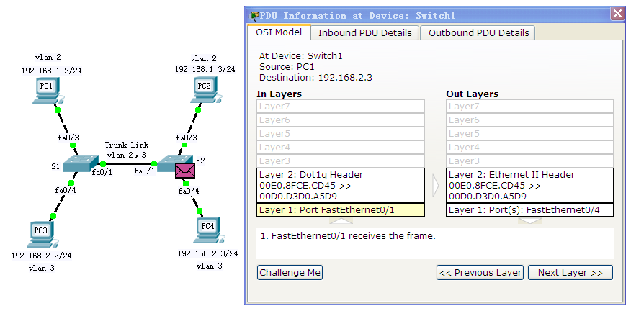Click the pink PDU envelope icon
The image size is (631, 311).
(x=185, y=171)
